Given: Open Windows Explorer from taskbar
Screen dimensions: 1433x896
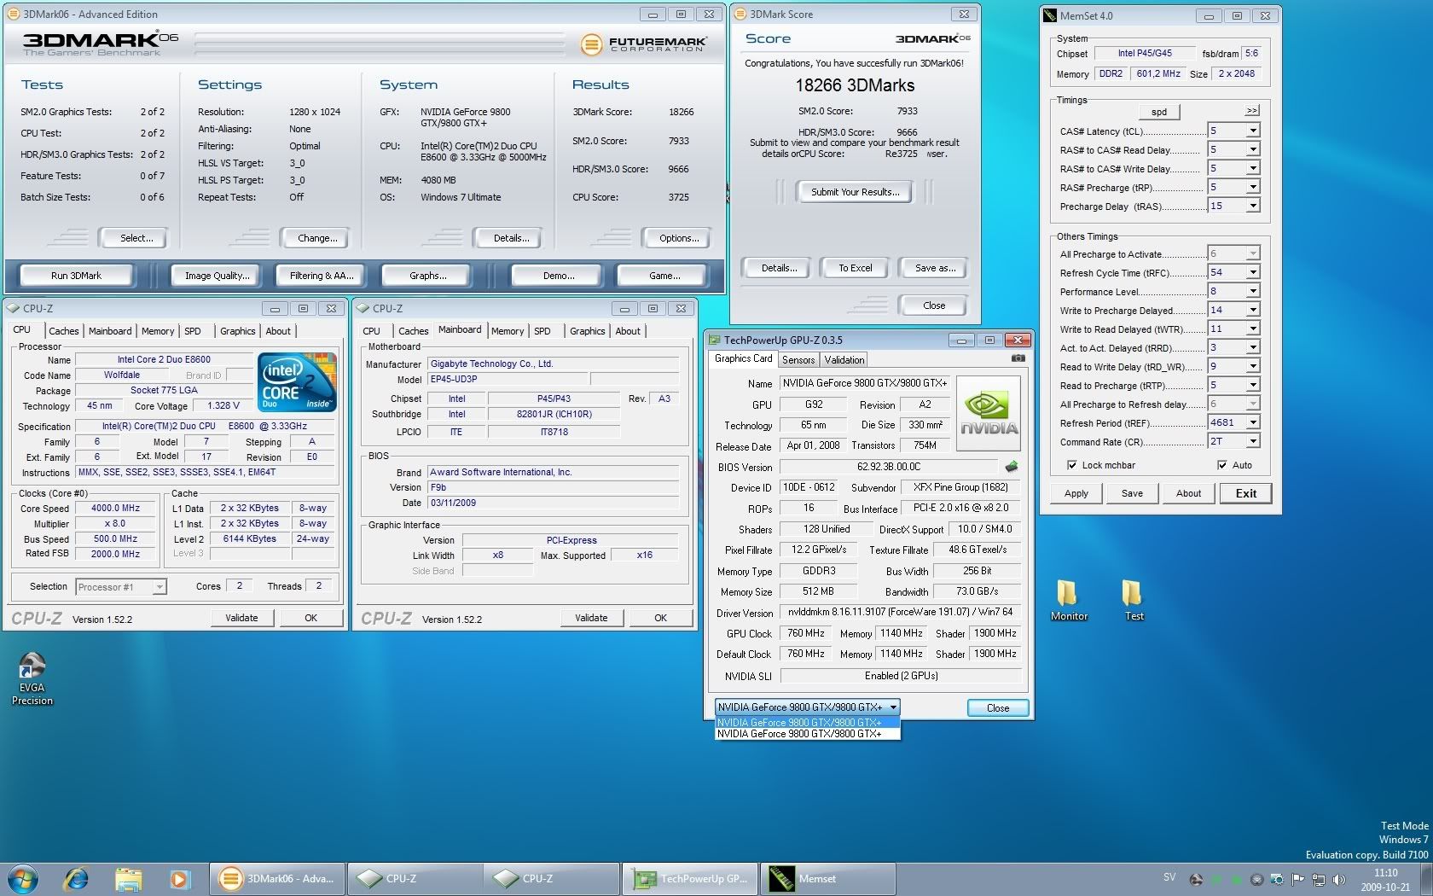Looking at the screenshot, I should point(128,879).
